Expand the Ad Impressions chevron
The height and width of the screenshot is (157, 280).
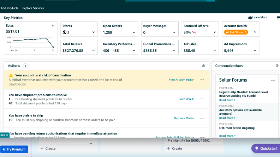255,51
